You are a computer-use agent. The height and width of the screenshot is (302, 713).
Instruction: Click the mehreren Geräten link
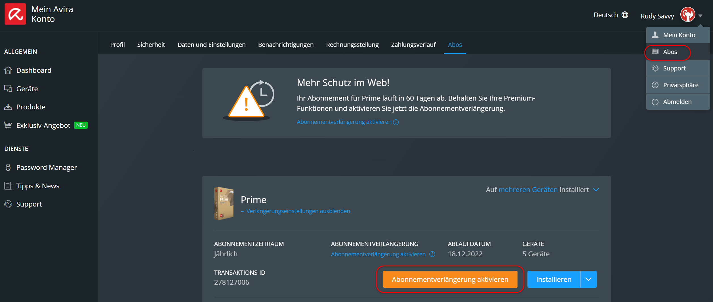click(x=528, y=189)
